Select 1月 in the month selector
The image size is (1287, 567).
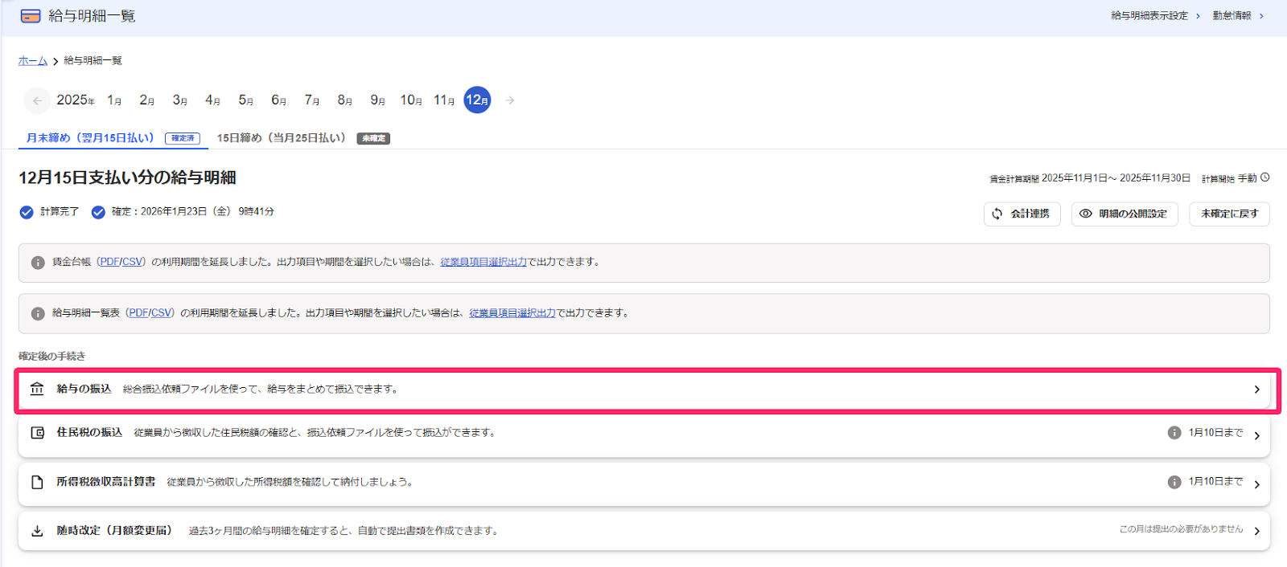point(114,100)
